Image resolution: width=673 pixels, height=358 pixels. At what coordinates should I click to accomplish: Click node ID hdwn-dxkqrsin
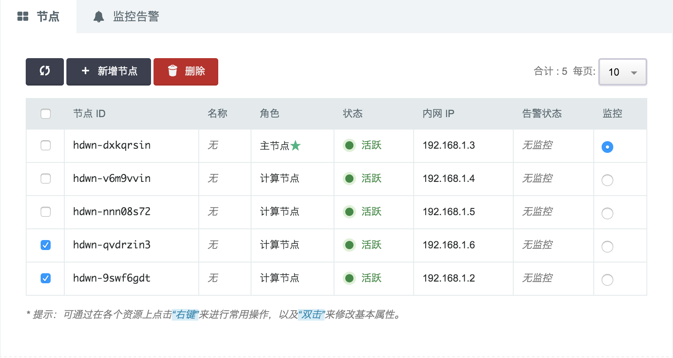pos(112,145)
